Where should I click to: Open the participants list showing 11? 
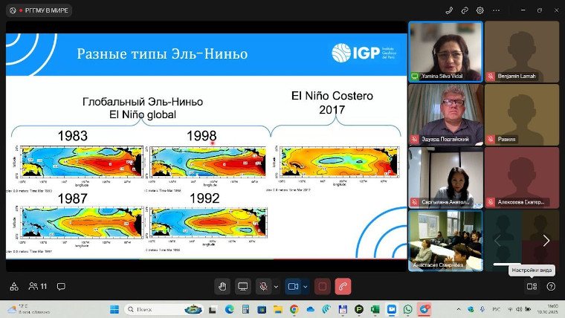38,286
